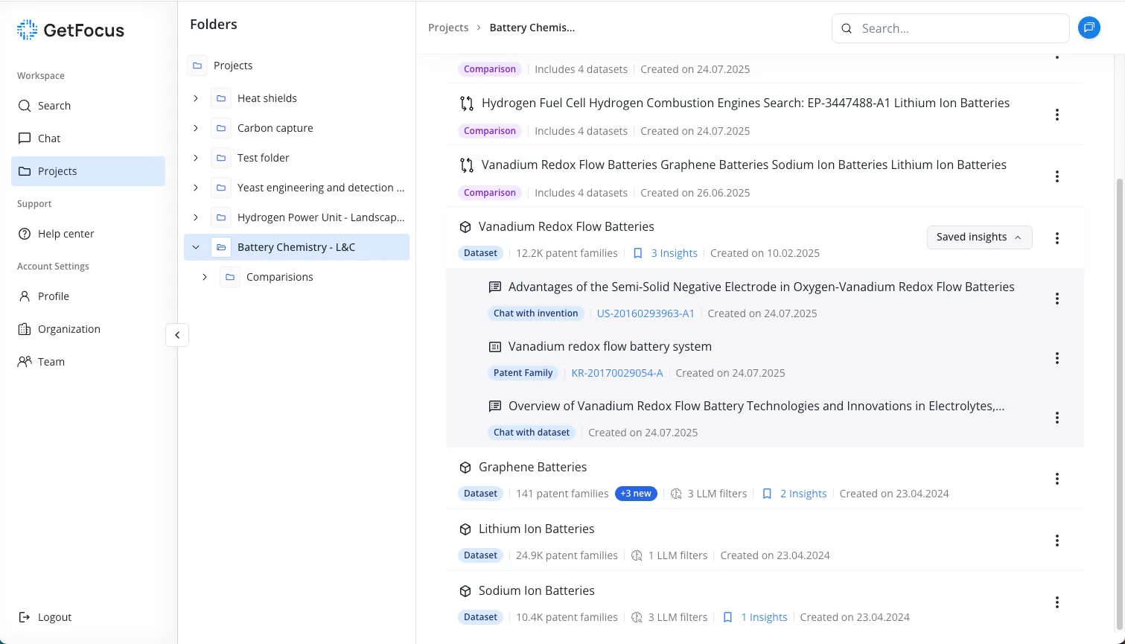Open the Lithium Ion Batteries dataset title

point(536,529)
